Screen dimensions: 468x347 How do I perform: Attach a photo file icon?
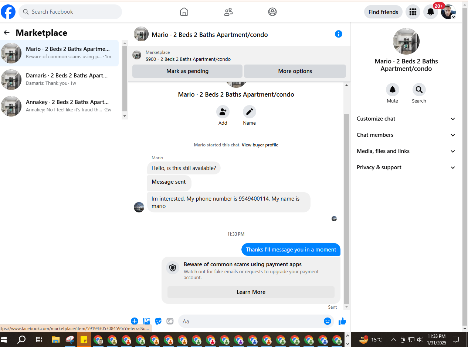146,321
